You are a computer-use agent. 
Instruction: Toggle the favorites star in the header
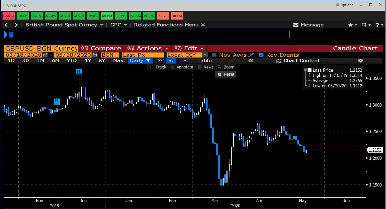350,25
